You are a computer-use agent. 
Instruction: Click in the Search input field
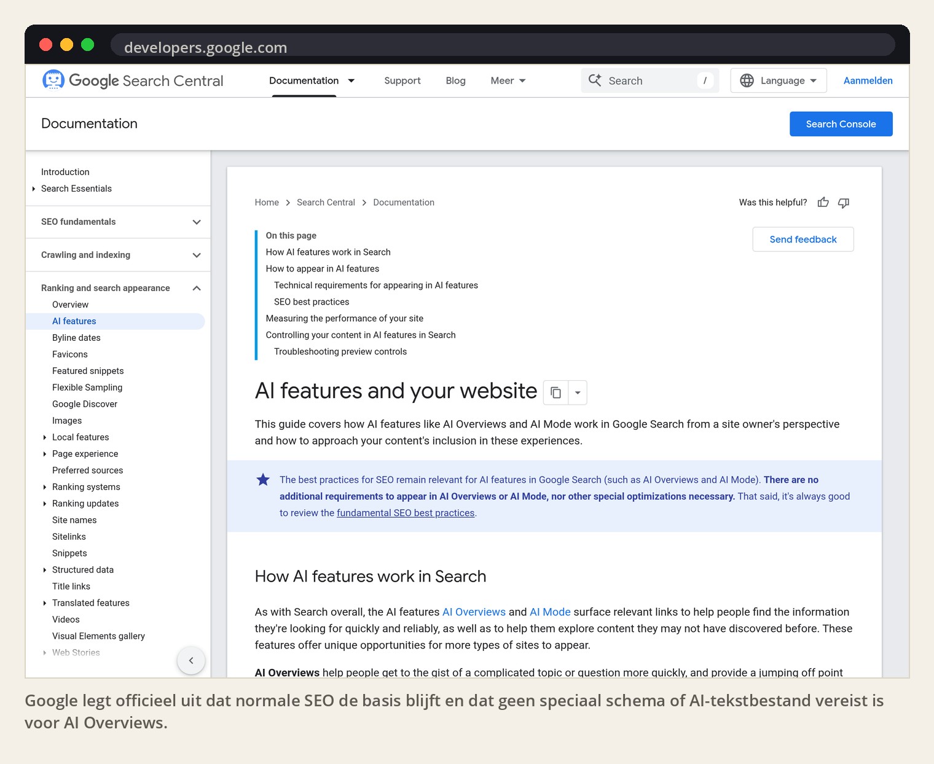[649, 80]
